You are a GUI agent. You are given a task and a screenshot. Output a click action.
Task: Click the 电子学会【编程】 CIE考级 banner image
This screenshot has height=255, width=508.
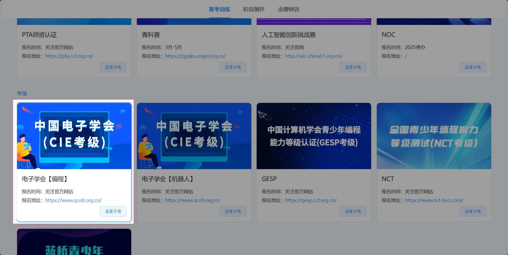[74, 136]
